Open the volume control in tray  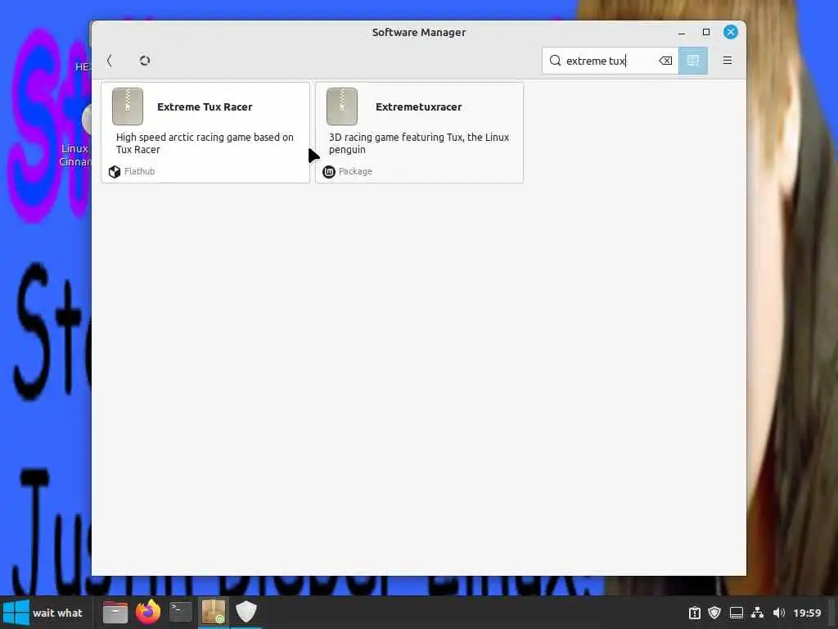pyautogui.click(x=779, y=613)
